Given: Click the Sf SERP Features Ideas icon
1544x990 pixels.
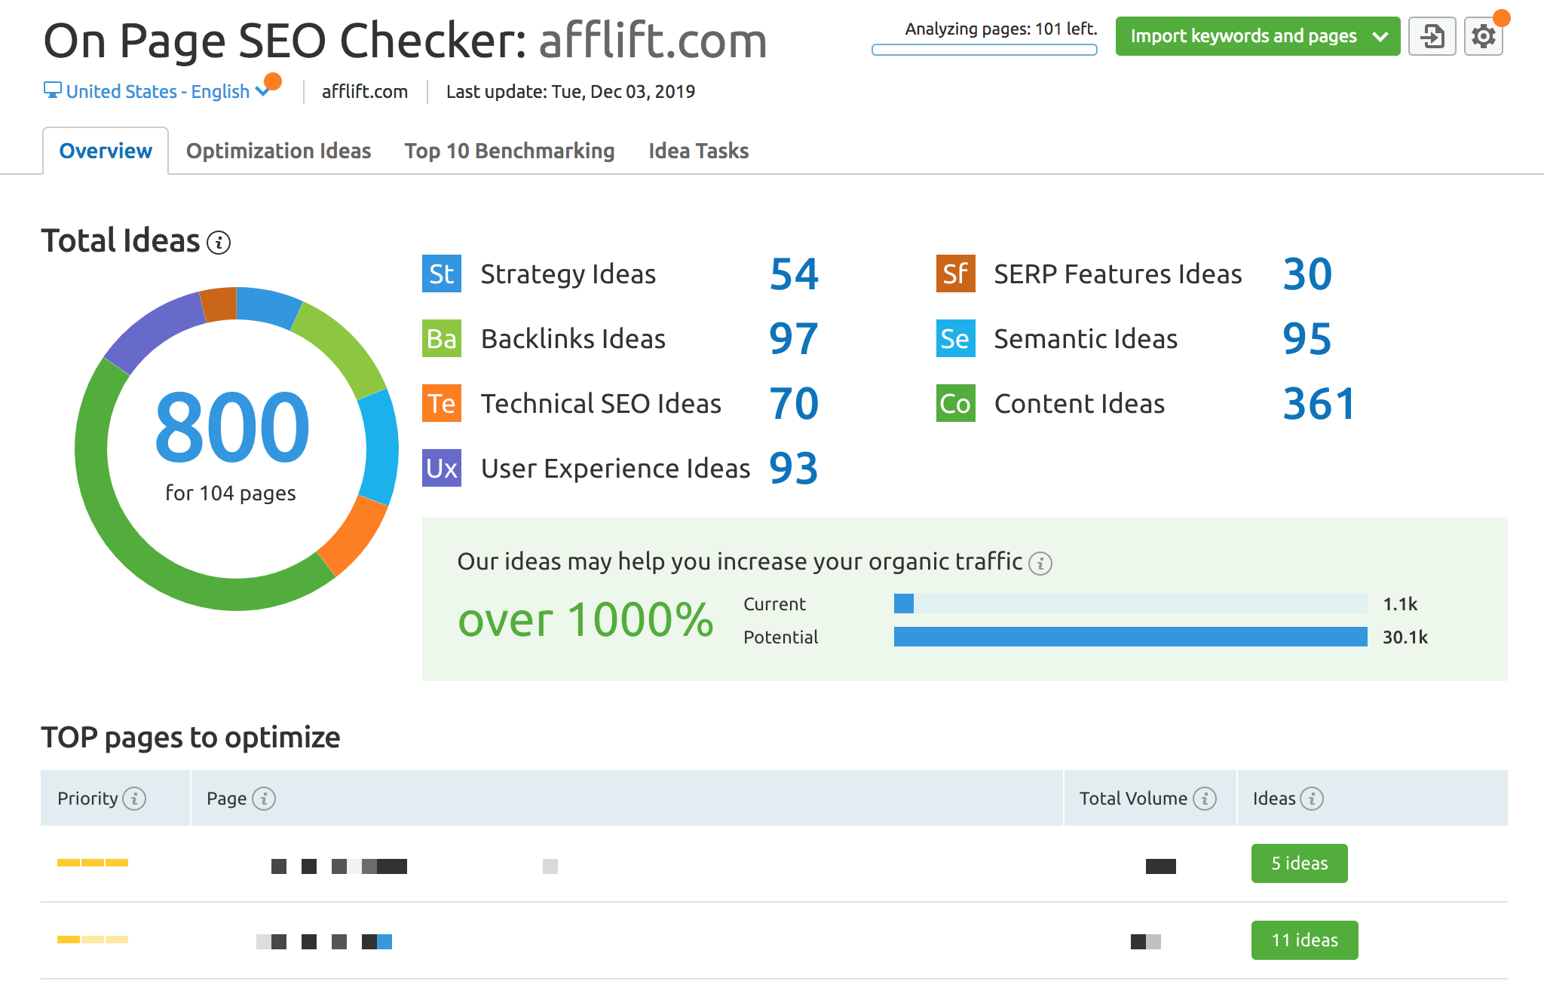Looking at the screenshot, I should (956, 273).
